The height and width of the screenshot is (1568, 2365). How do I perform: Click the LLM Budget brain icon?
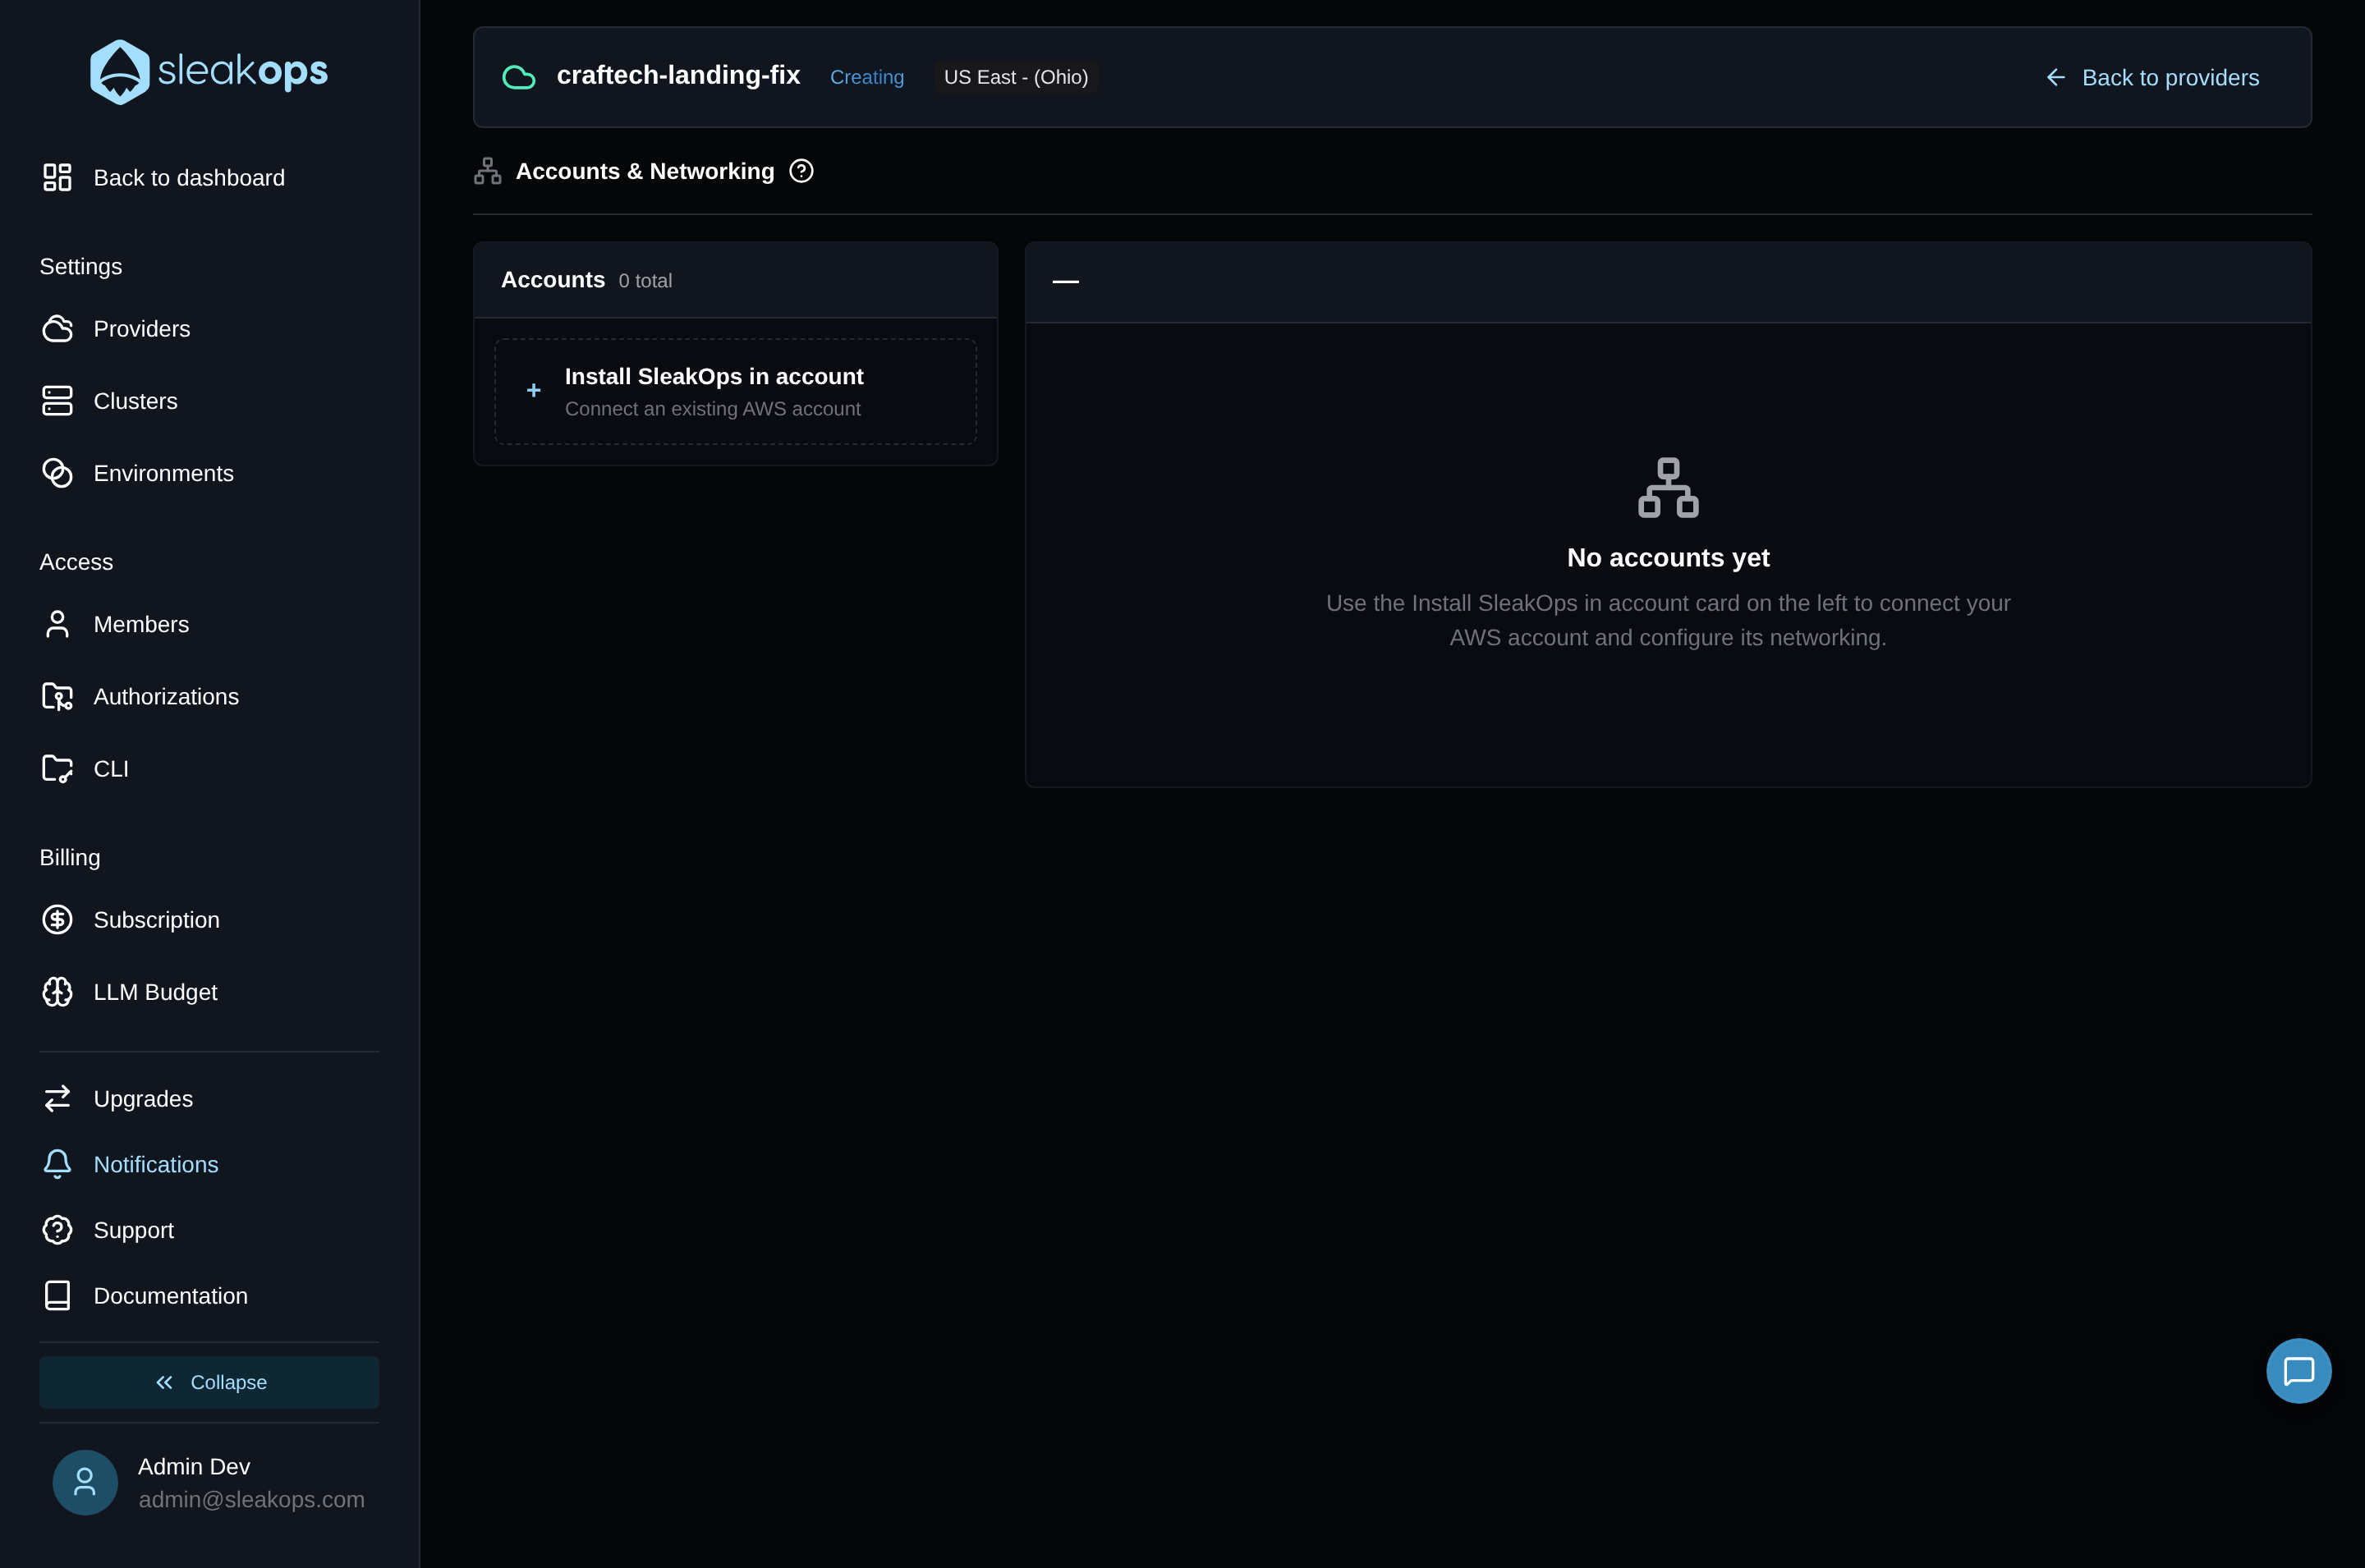[57, 992]
